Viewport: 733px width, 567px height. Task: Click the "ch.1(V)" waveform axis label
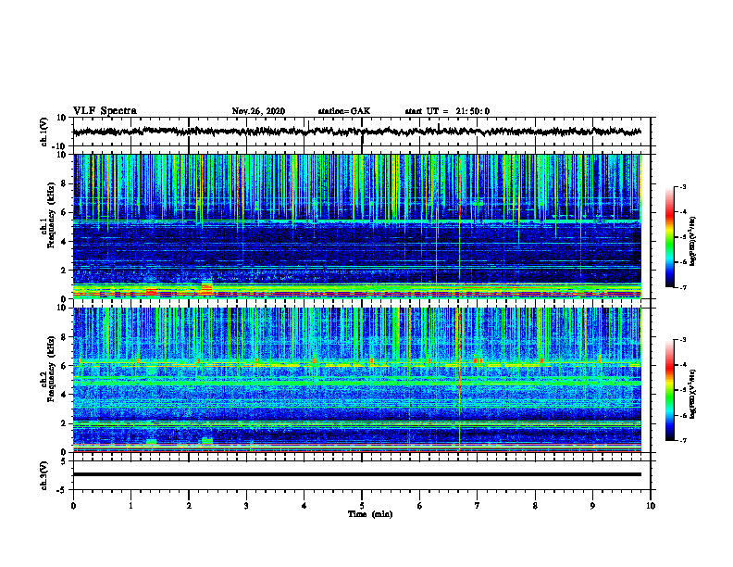pyautogui.click(x=44, y=132)
